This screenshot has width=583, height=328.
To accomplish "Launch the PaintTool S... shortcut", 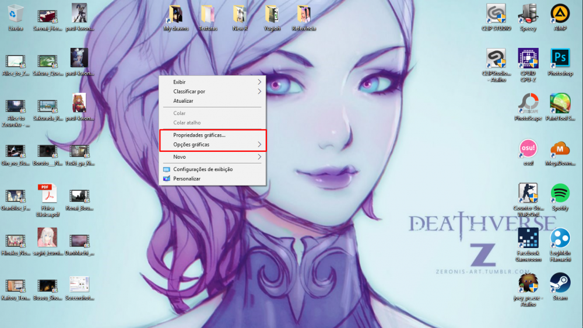I will [x=560, y=107].
